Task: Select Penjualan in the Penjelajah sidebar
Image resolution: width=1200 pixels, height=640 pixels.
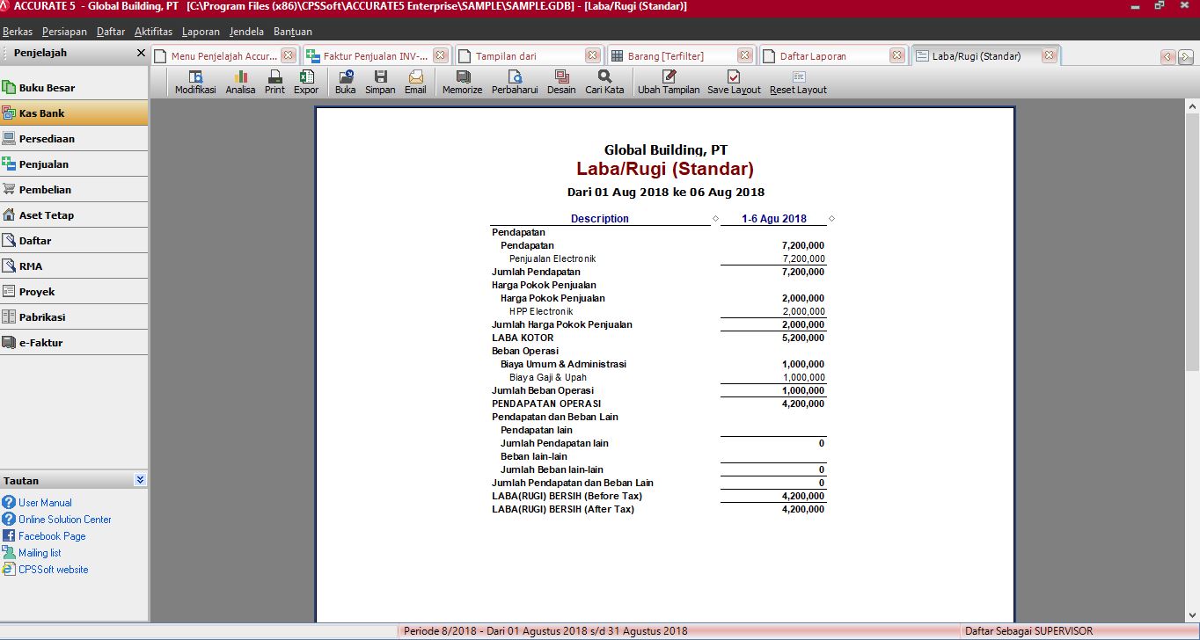Action: pos(43,164)
